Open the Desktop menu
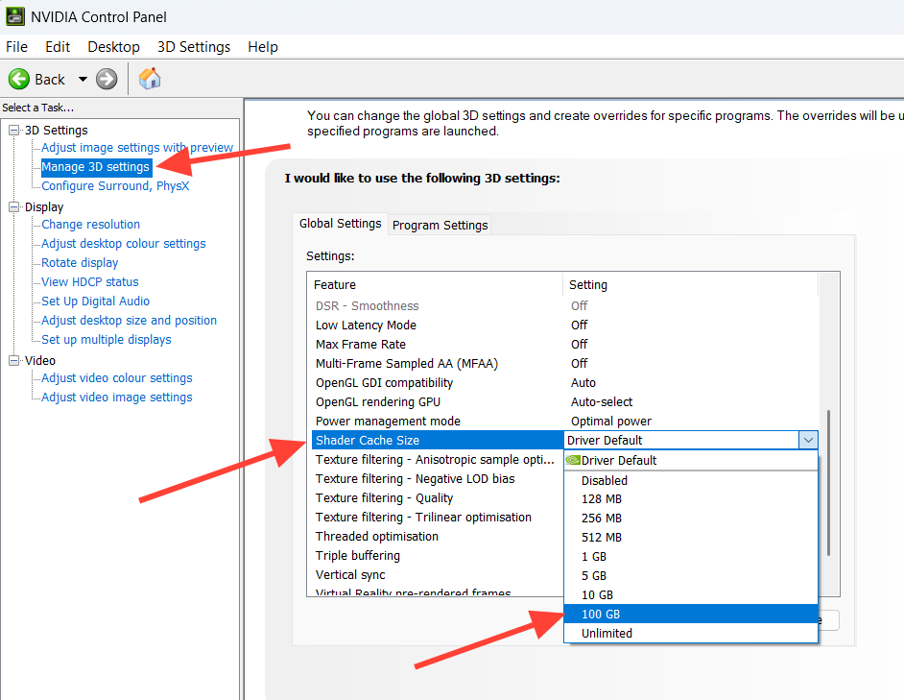 [x=112, y=46]
